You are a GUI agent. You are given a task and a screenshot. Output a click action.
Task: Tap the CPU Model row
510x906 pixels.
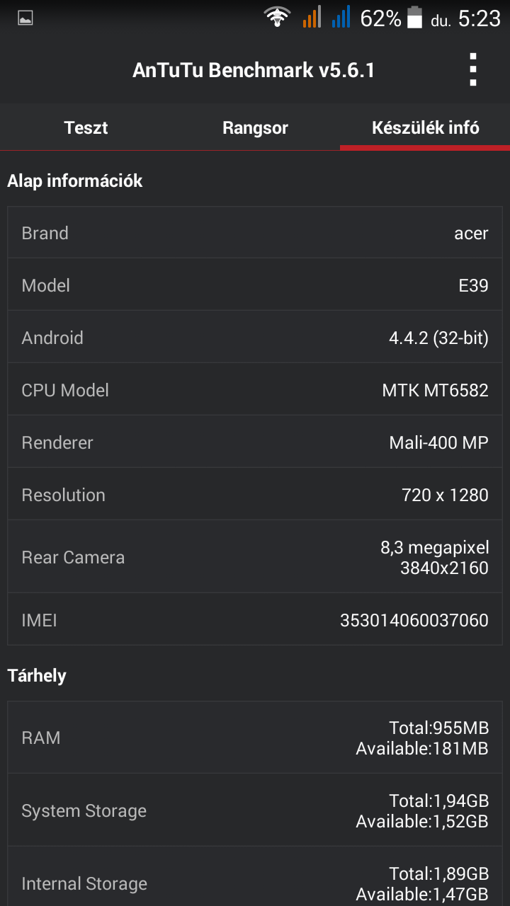pyautogui.click(x=255, y=390)
